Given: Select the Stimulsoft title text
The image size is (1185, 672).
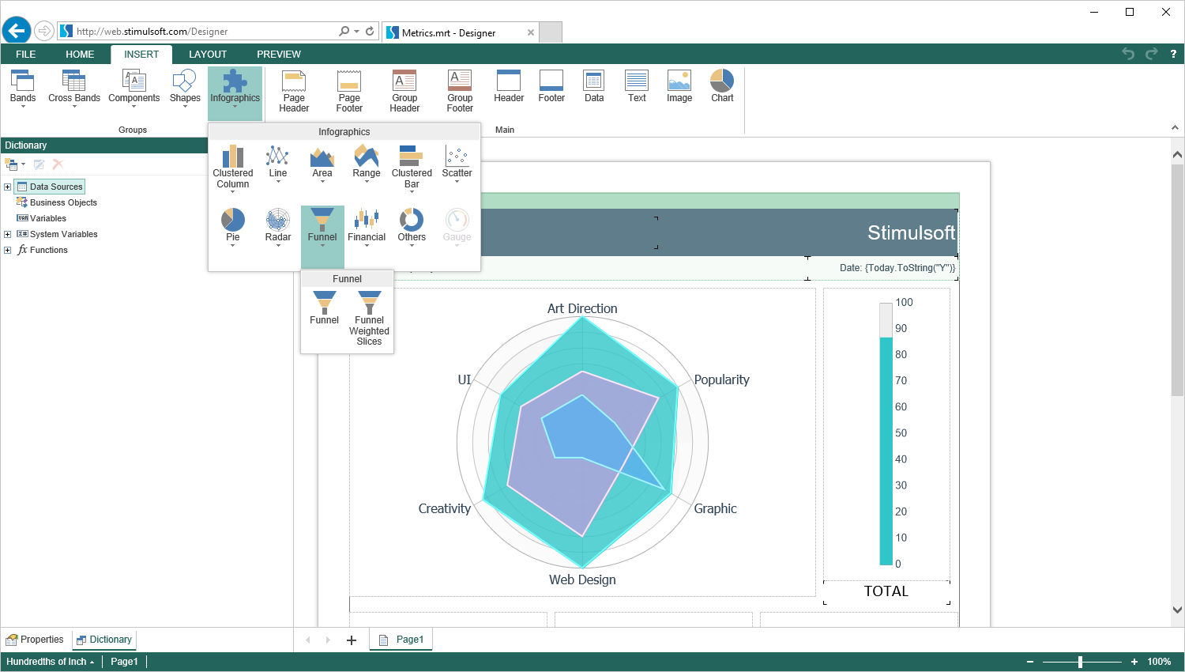Looking at the screenshot, I should pyautogui.click(x=912, y=232).
